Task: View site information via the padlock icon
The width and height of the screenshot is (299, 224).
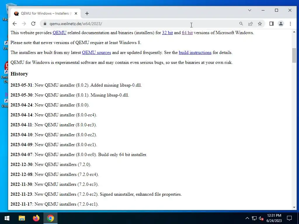Action: click(45, 24)
